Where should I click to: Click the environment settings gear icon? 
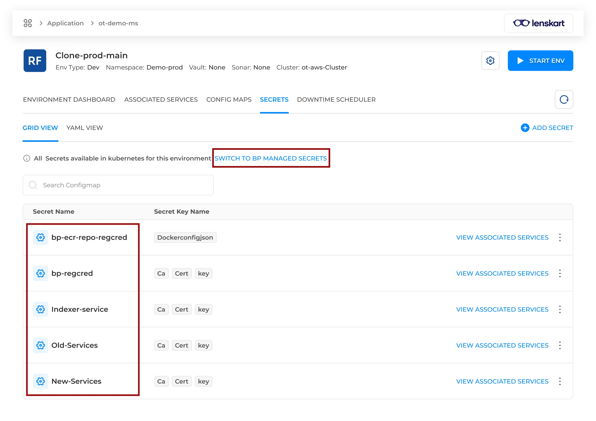490,61
